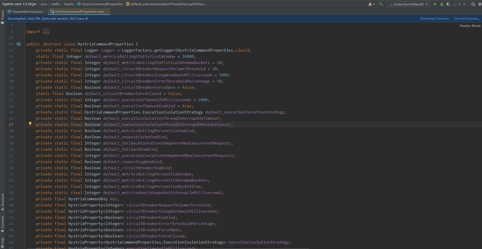
Task: Select the HystrixCommandProperties.class tab
Action: (79, 11)
